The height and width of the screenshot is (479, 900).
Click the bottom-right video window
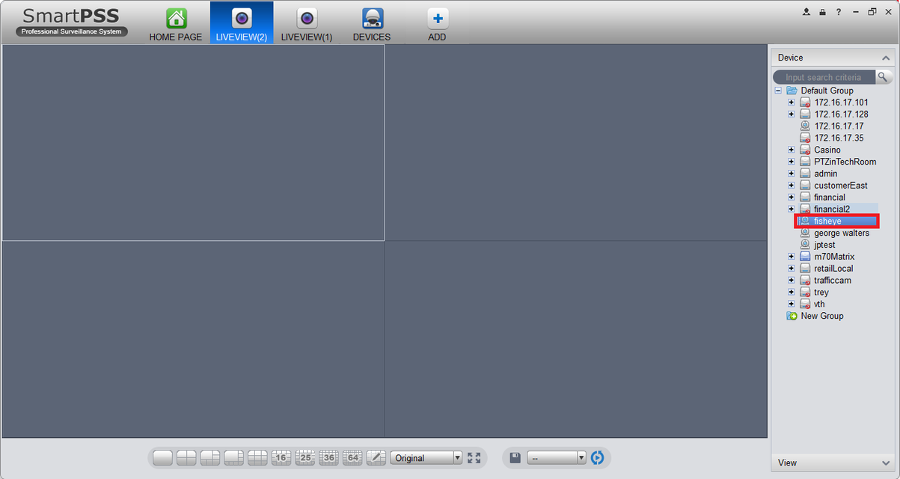[x=576, y=339]
